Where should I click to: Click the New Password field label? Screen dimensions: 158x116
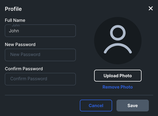coord(20,44)
